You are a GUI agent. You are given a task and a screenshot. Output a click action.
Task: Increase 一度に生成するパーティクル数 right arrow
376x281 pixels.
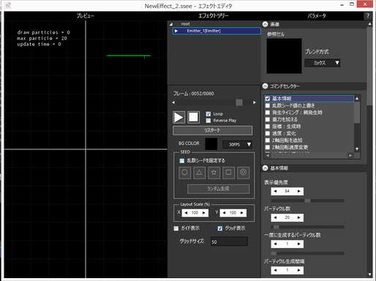pos(298,244)
